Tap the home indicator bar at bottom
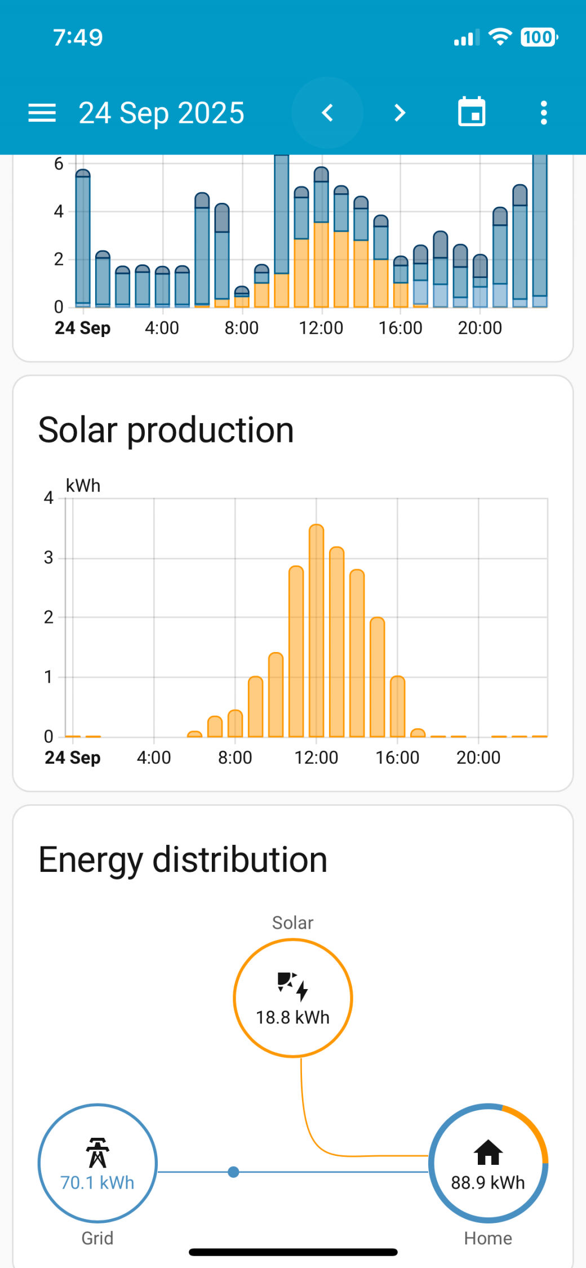The image size is (586, 1268). click(293, 1252)
